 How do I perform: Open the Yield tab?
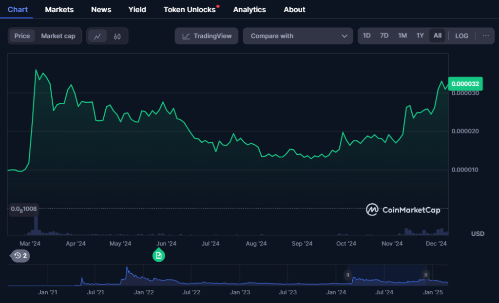tap(137, 10)
